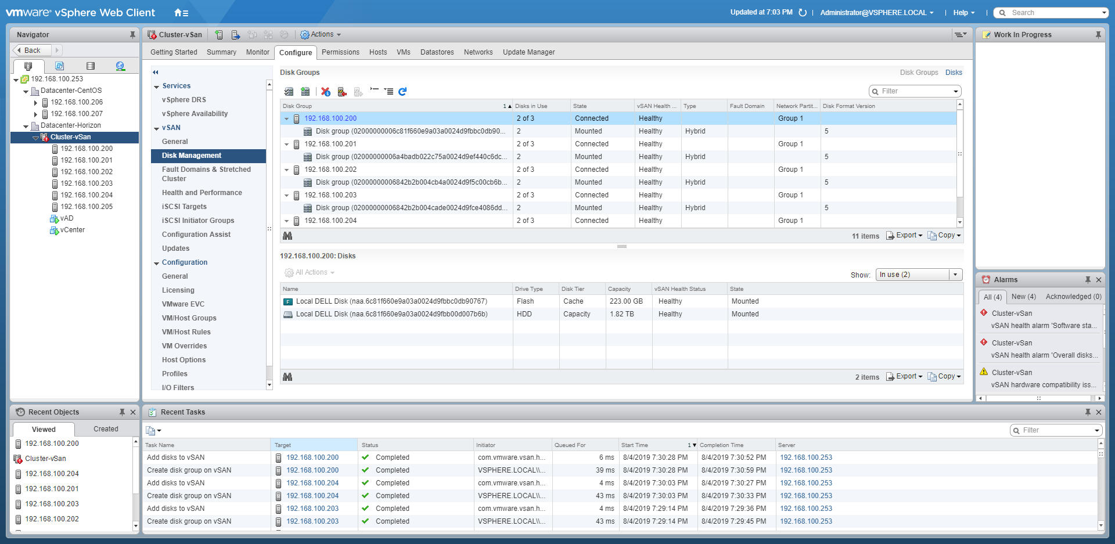
Task: Click the add host icon beside Cluster-vSan
Action: point(219,35)
